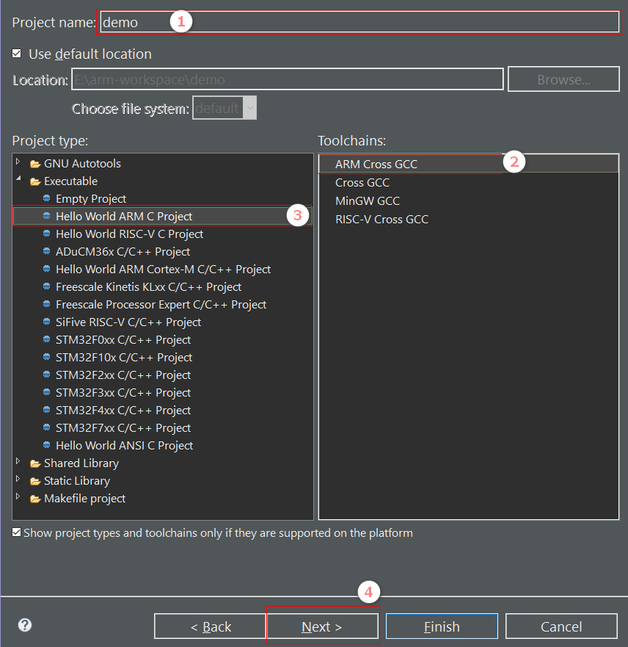Select STM32F0xx C/C++ Project label
The width and height of the screenshot is (628, 647).
(x=123, y=340)
